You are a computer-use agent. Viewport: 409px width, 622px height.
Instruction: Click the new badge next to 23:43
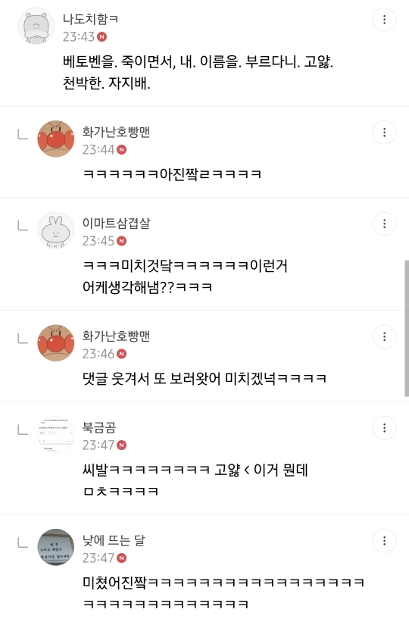coord(102,37)
